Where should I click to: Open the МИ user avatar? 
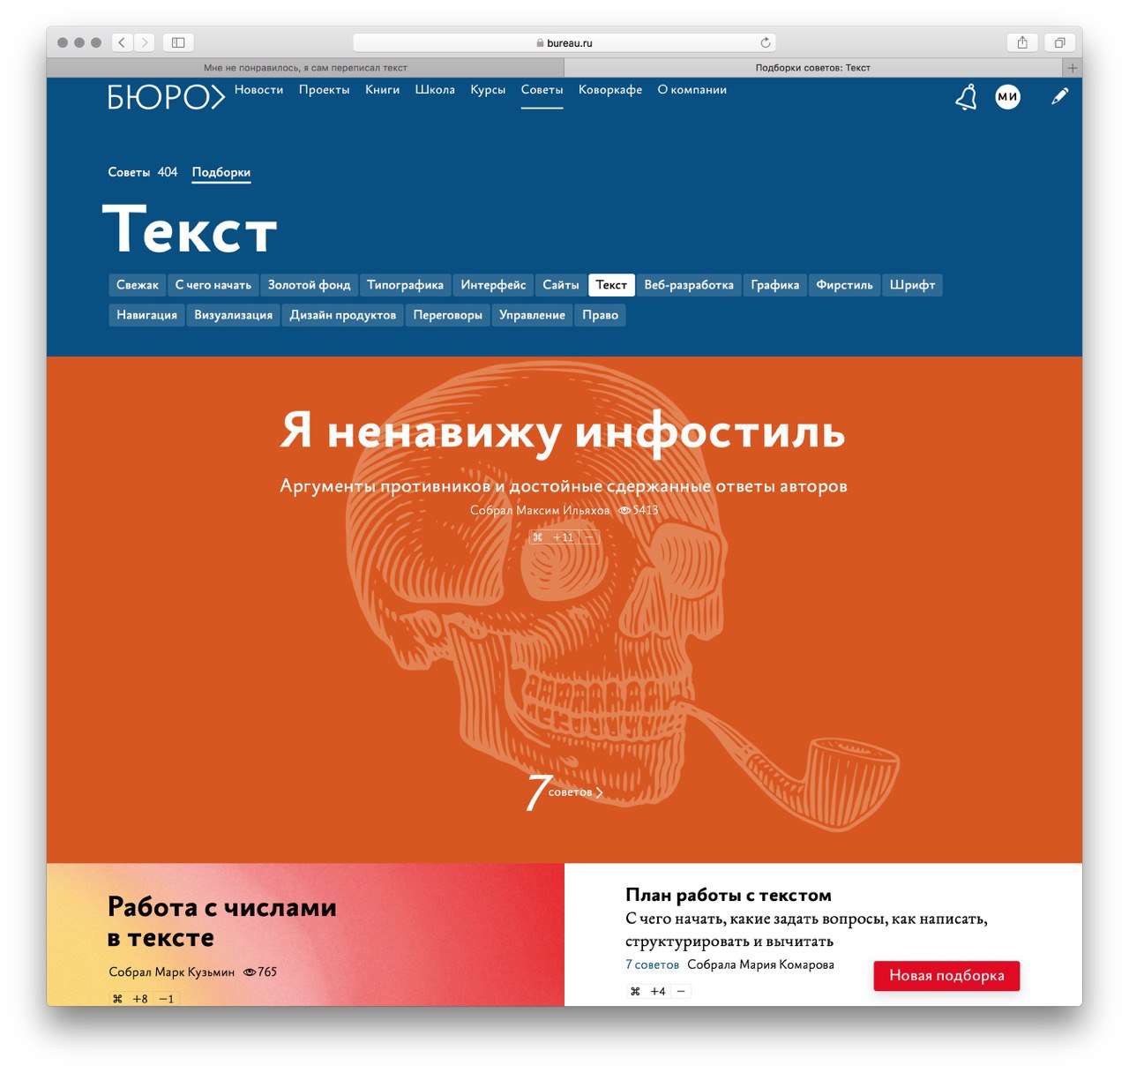(1007, 97)
